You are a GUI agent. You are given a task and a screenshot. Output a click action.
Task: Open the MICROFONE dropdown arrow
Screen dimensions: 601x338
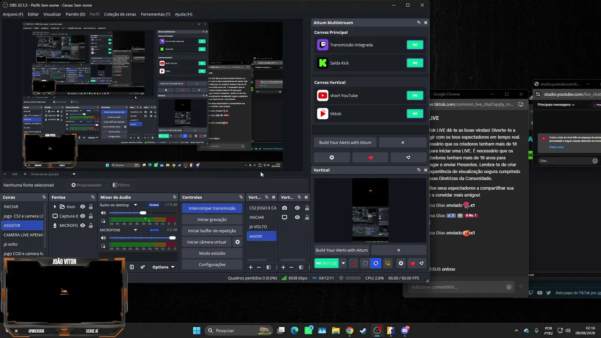tap(136, 230)
